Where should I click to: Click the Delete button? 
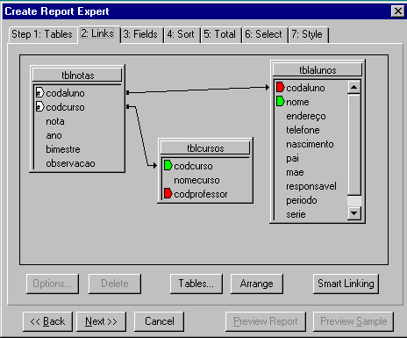tap(115, 284)
